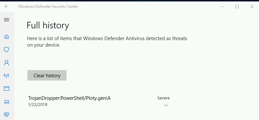
Task: Open Firewall & network protection icon
Action: (7, 76)
